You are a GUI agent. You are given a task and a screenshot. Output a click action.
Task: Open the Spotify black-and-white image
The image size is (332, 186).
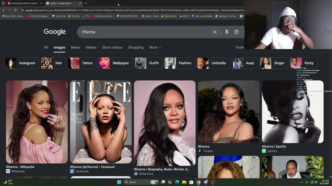[x=293, y=112]
